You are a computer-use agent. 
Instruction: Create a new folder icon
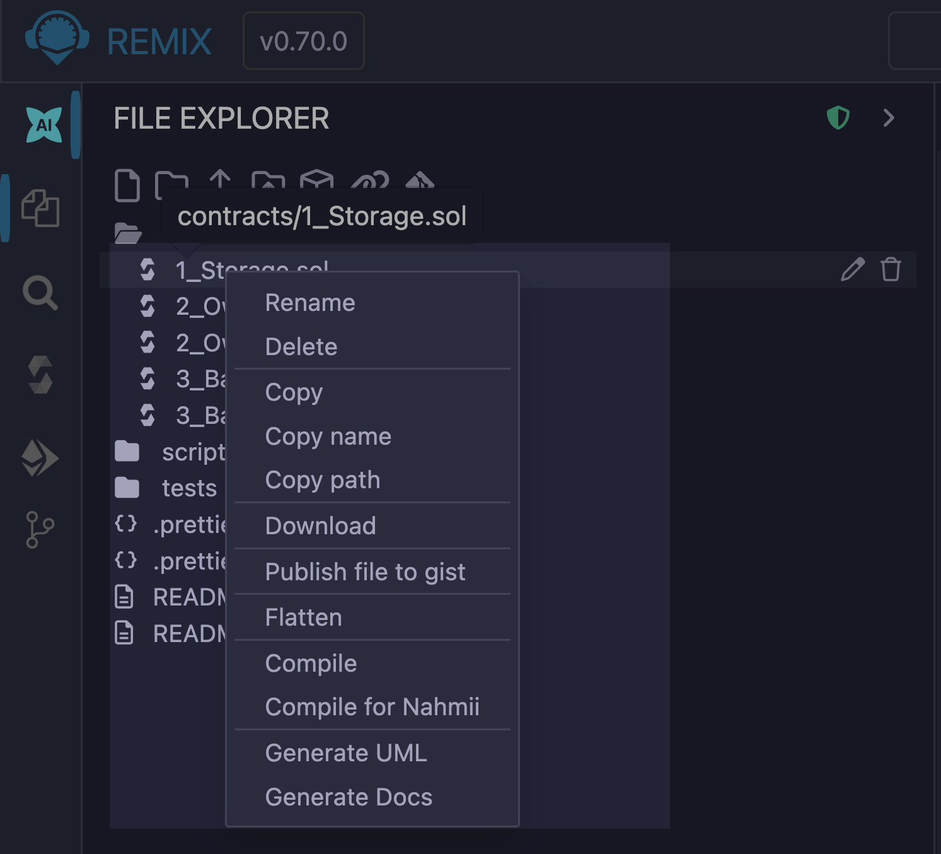171,185
